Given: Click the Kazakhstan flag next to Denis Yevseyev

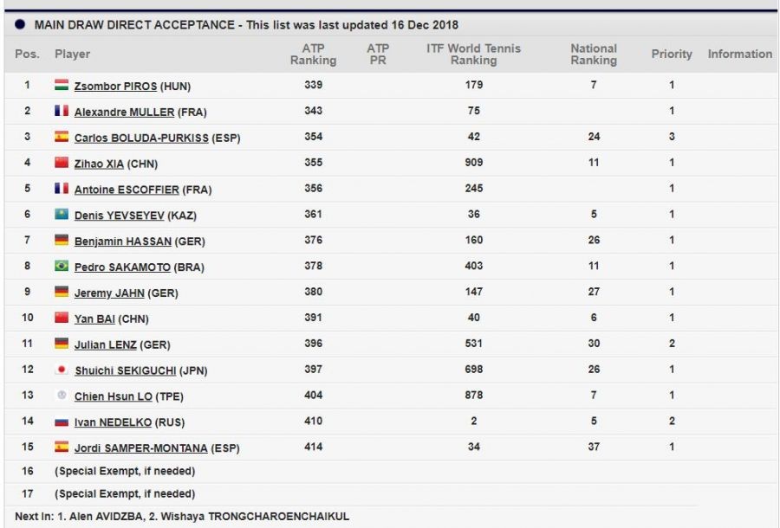Looking at the screenshot, I should pyautogui.click(x=62, y=214).
